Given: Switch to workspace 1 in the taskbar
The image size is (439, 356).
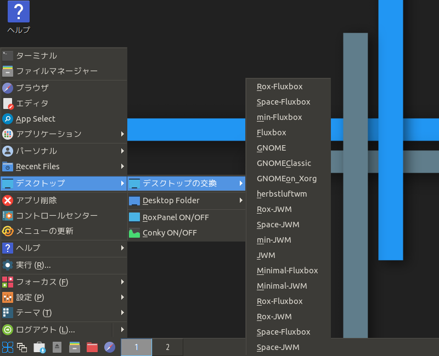Looking at the screenshot, I should 136,347.
